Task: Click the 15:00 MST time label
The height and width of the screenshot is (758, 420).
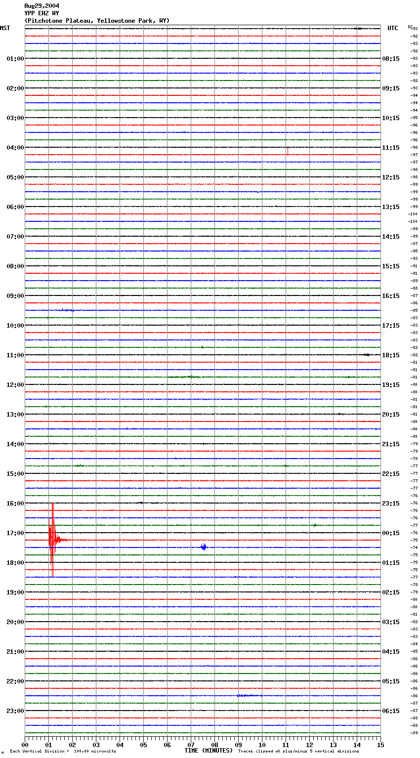Action: (x=15, y=474)
